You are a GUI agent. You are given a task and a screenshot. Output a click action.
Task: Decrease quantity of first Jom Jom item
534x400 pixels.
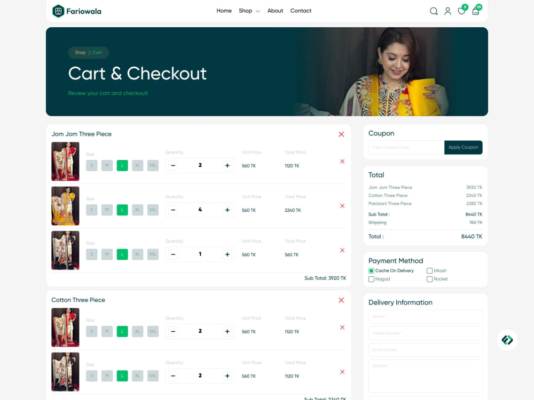click(x=173, y=166)
